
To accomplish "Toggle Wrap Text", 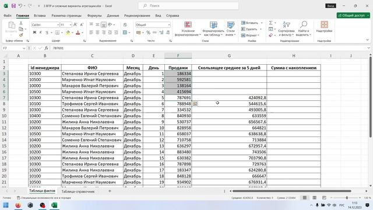I will [x=125, y=24].
